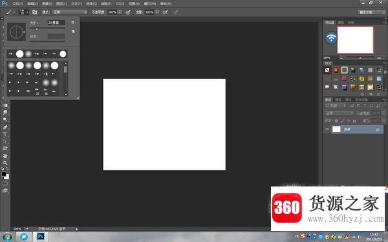Select the Custom Shape tool
The image size is (388, 242).
(x=5, y=148)
